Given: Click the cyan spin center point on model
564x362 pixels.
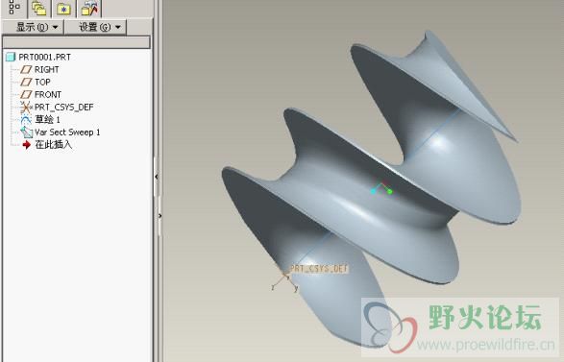Looking at the screenshot, I should point(373,192).
